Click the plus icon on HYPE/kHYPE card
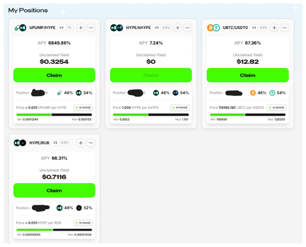The image size is (306, 247). click(177, 28)
